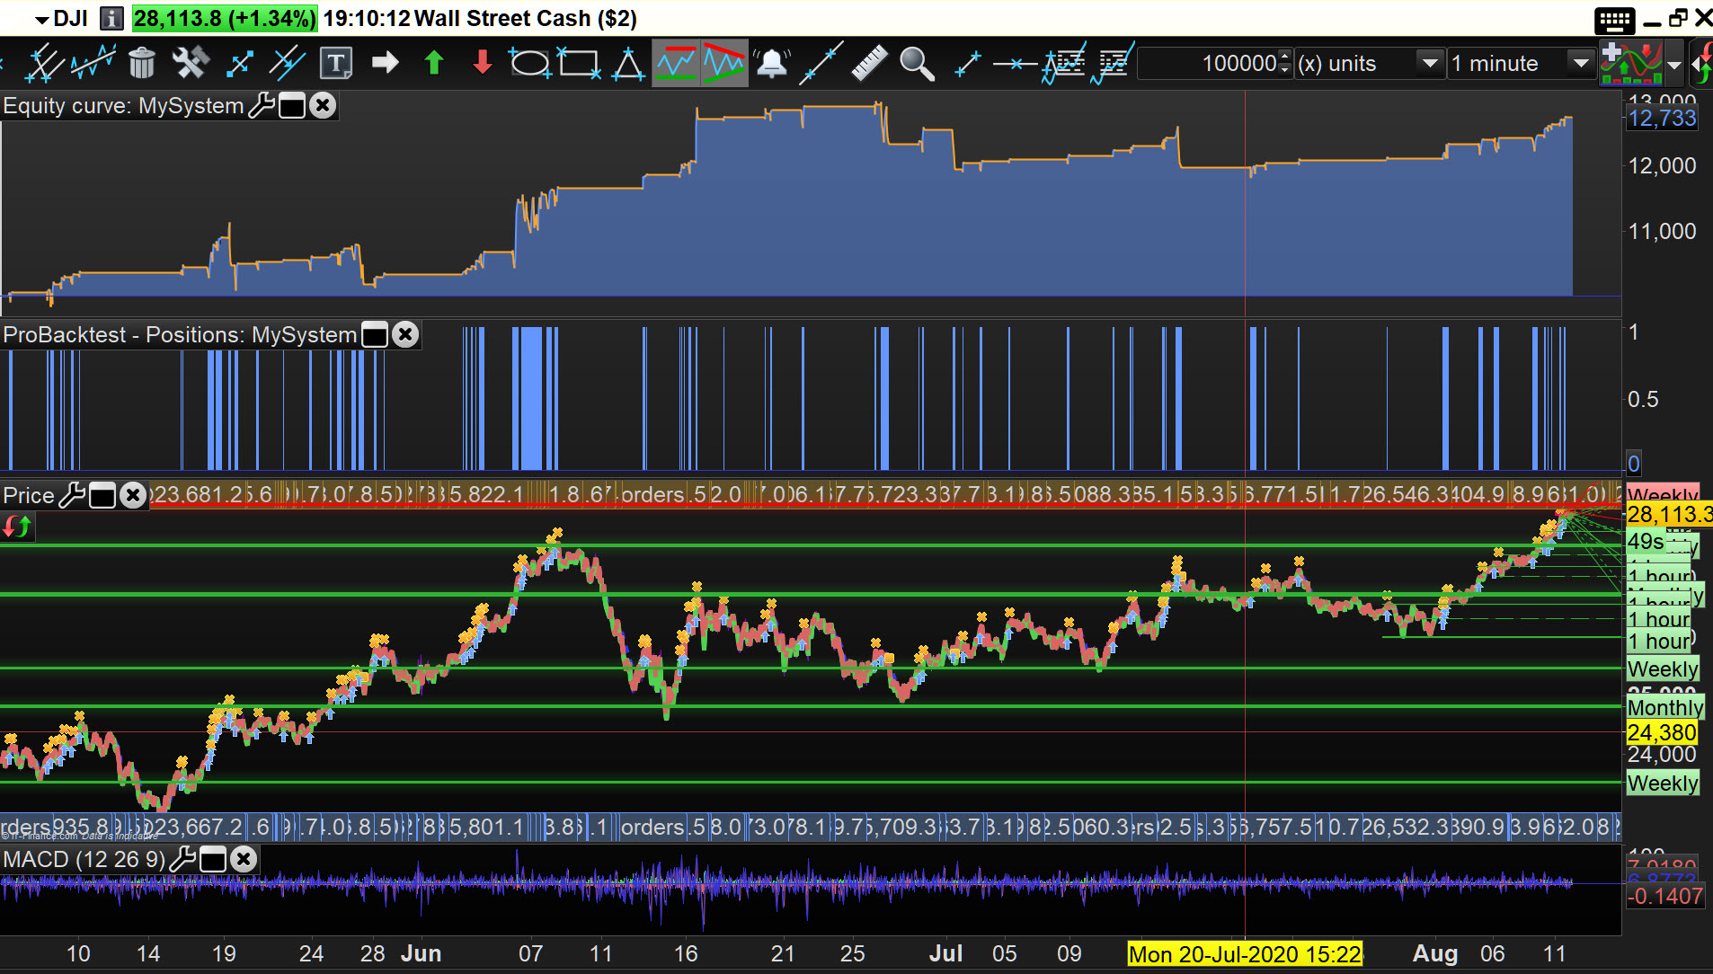Click the second chart-list indicator icon

[1113, 64]
